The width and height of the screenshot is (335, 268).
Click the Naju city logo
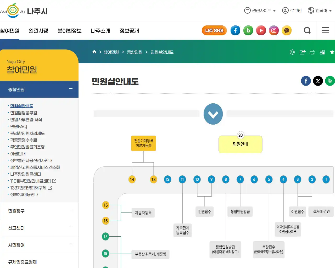point(24,11)
